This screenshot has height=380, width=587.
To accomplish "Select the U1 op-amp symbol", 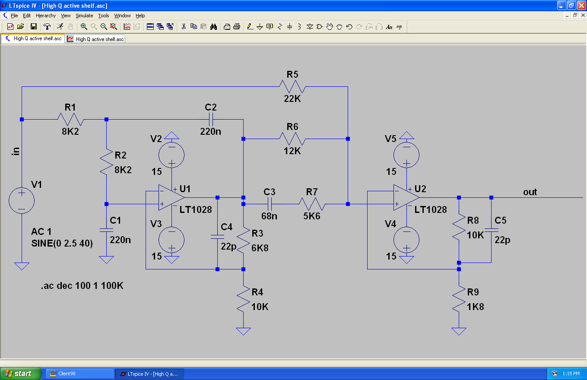I will click(x=171, y=198).
